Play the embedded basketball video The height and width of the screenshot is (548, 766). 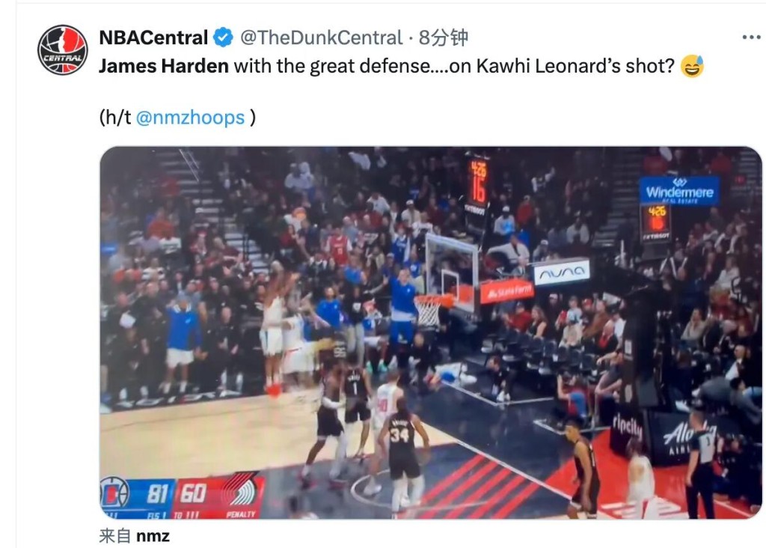[430, 332]
